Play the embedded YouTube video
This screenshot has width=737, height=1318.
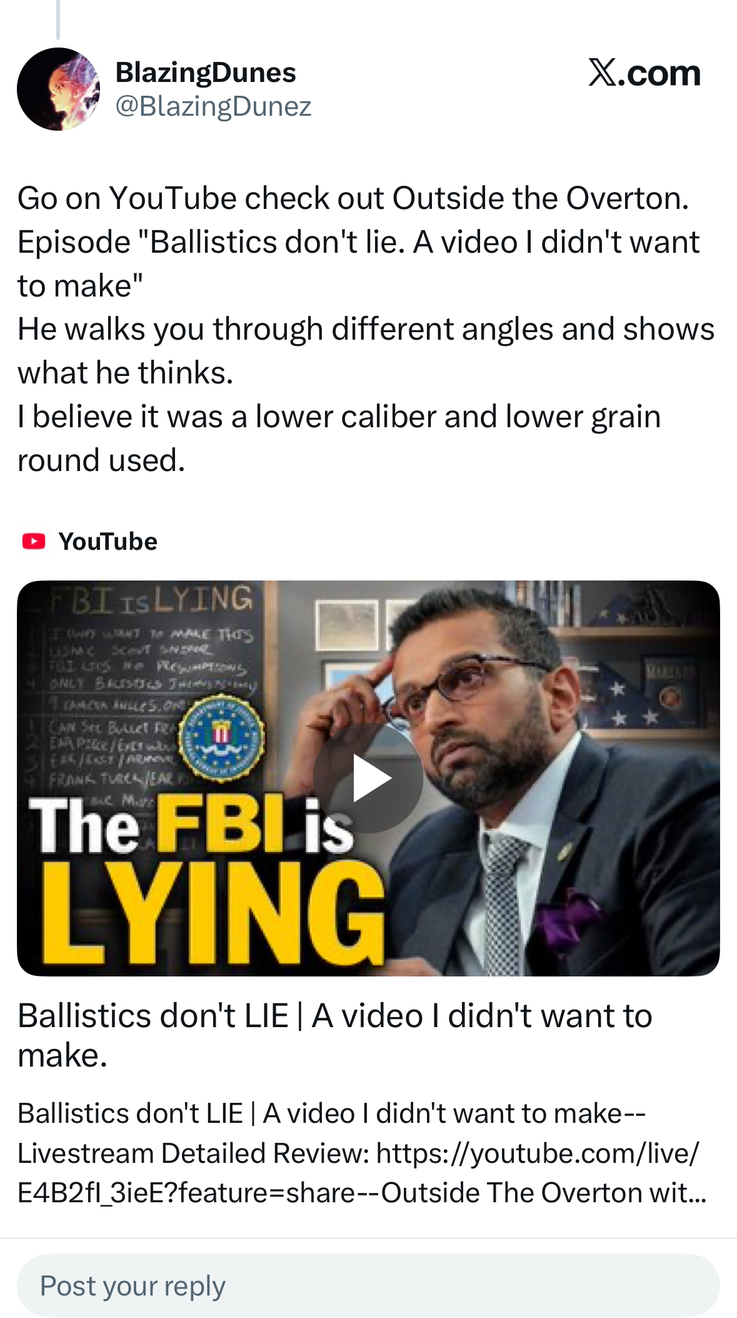coord(368,778)
